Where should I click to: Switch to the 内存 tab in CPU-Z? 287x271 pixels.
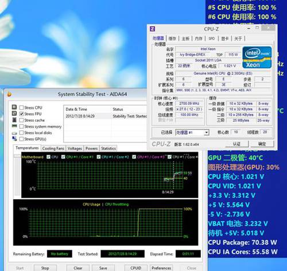(199, 38)
